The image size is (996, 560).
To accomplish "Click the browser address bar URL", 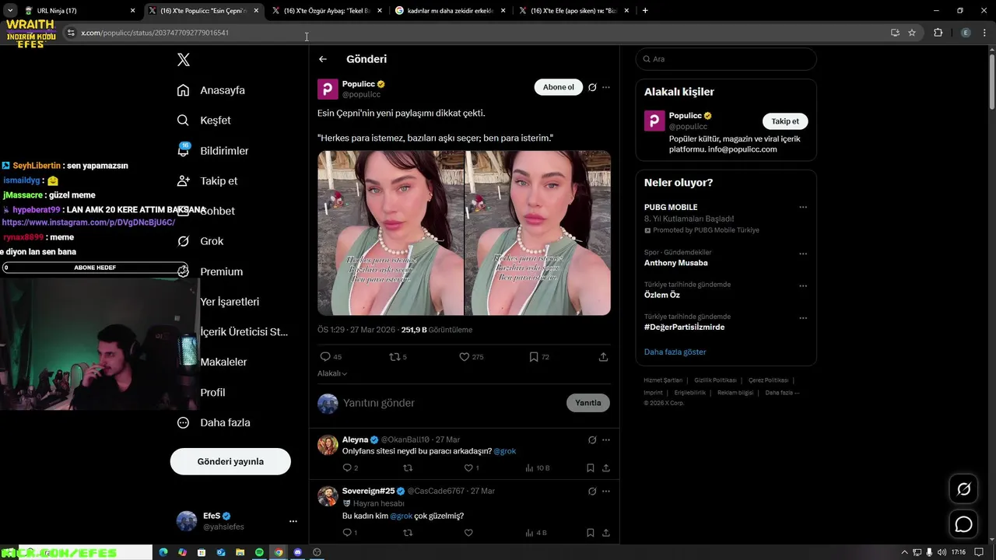I will (155, 33).
